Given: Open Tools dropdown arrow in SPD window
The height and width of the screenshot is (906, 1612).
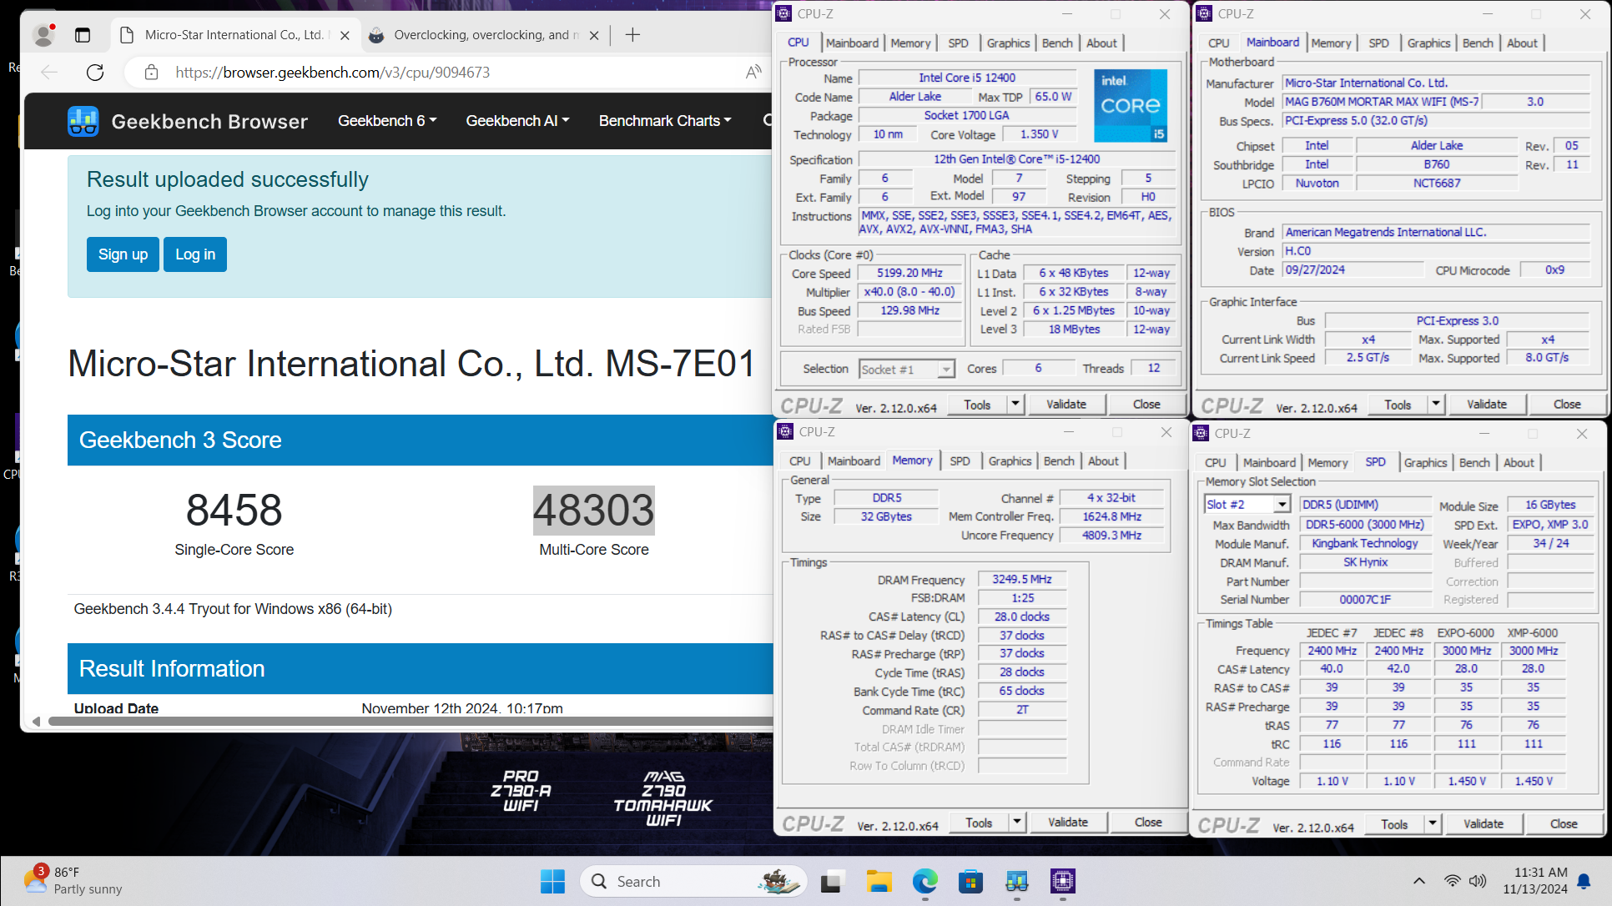Looking at the screenshot, I should [1433, 823].
